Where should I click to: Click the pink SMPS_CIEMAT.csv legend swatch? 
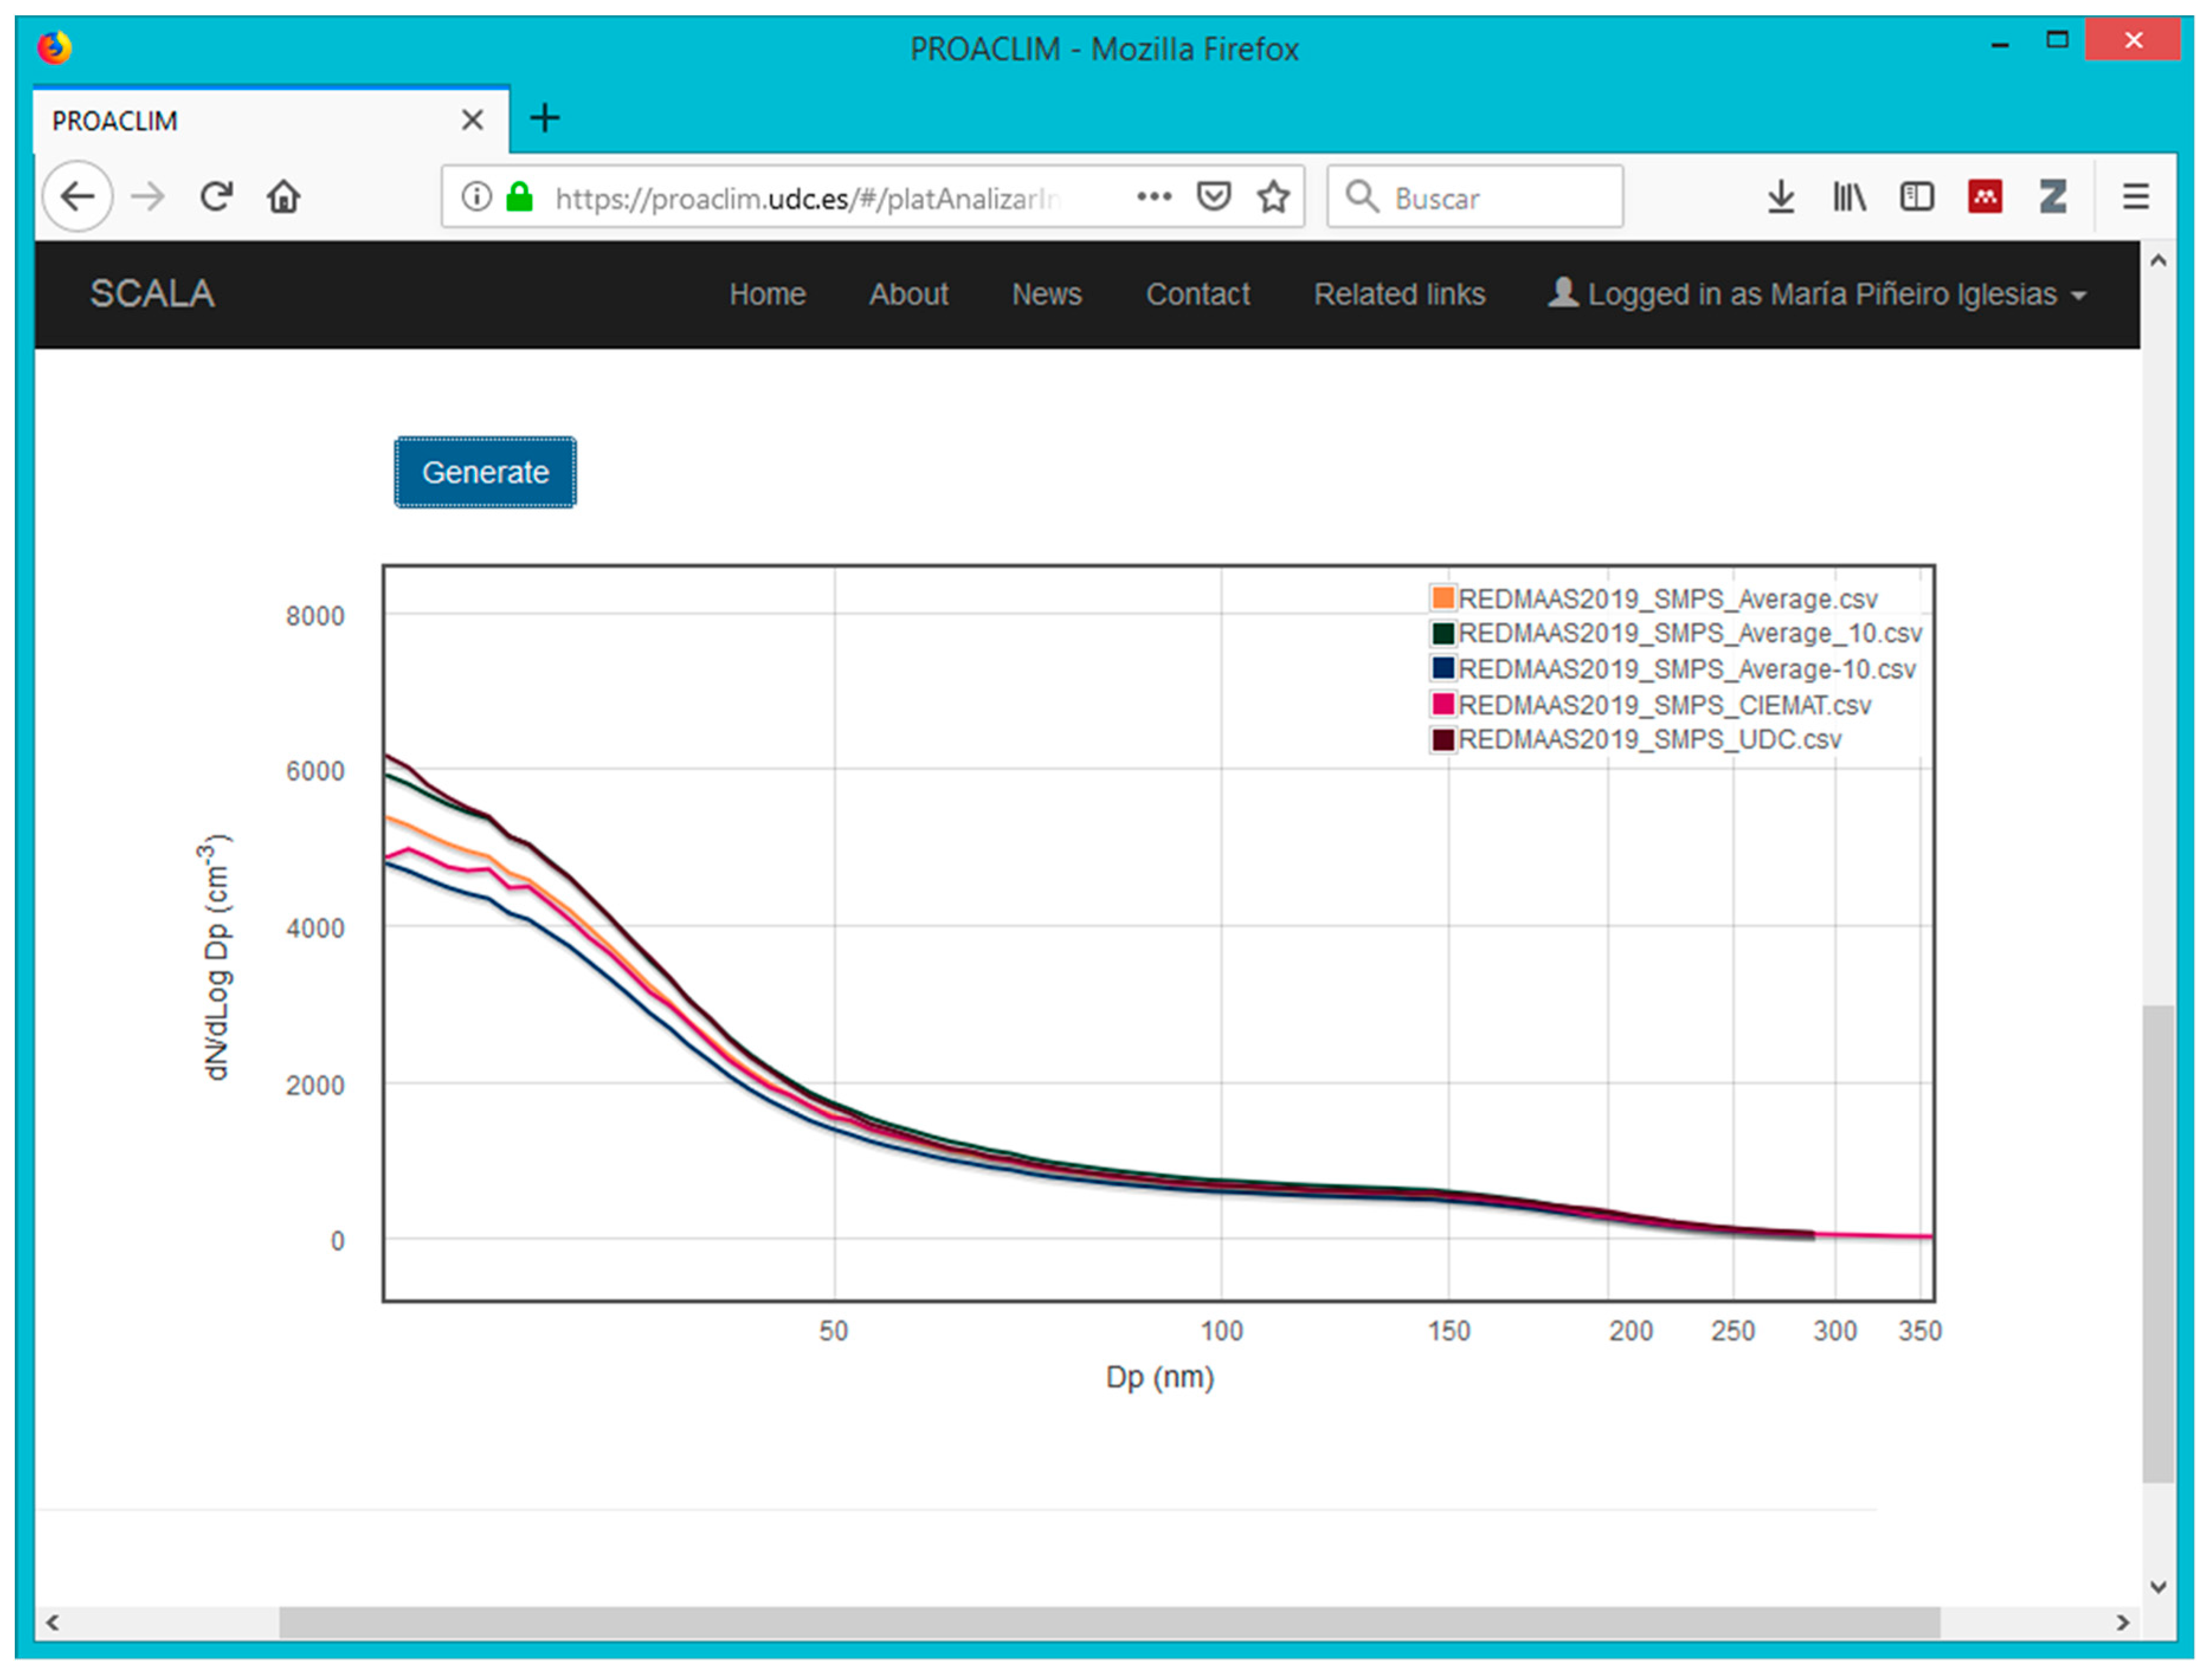click(1442, 704)
